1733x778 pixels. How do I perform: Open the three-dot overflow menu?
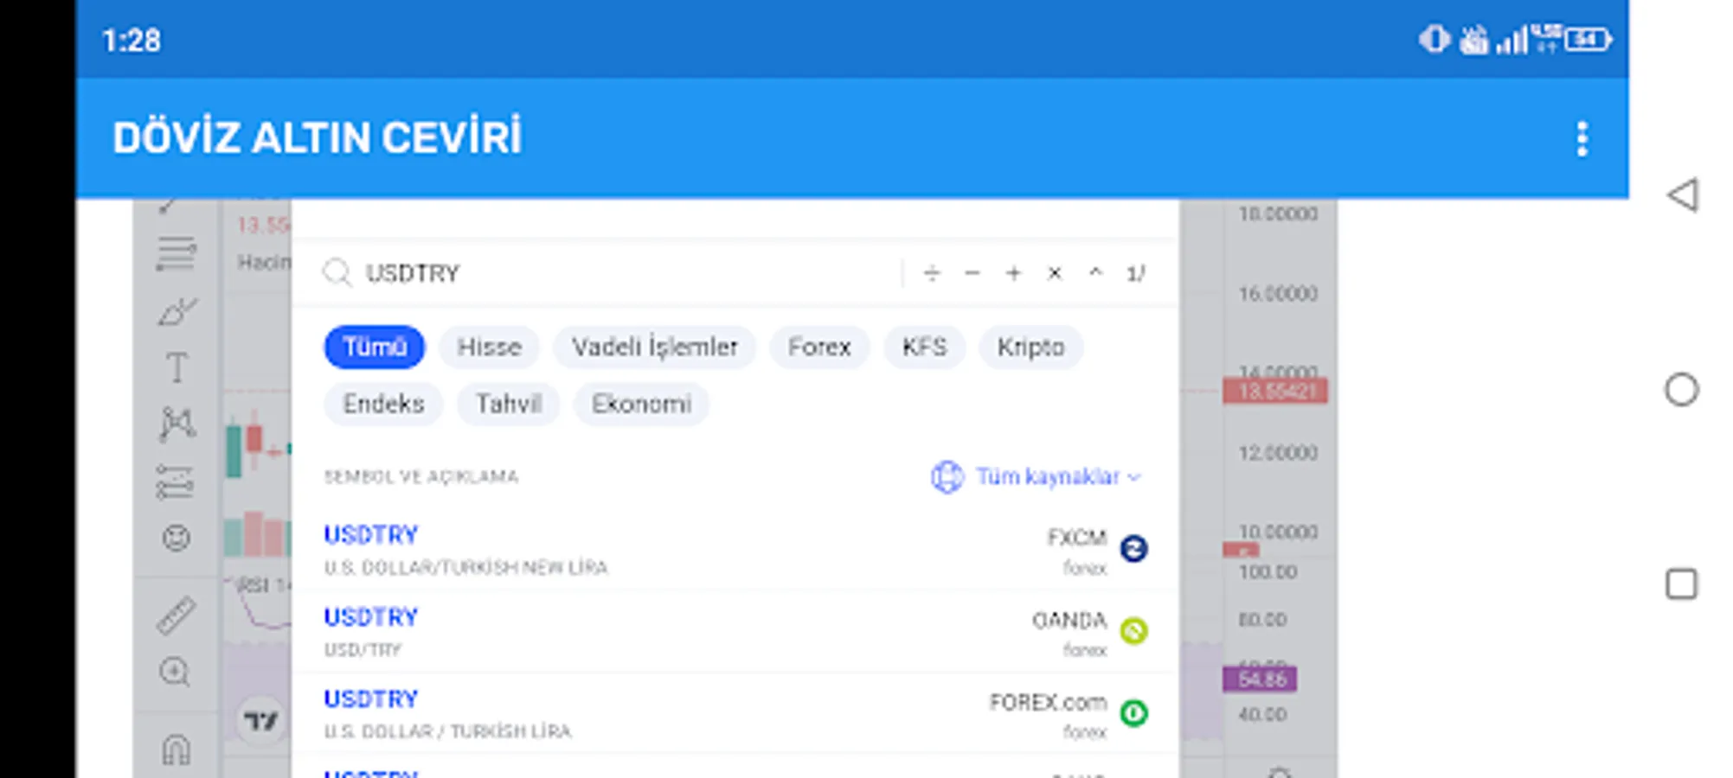pos(1582,139)
